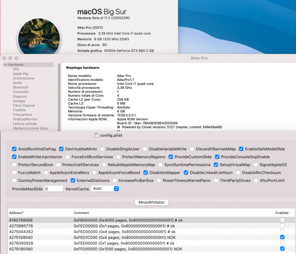This screenshot has width=296, height=254.
Task: Enable the 4273995776 row checkbox
Action: (282, 226)
